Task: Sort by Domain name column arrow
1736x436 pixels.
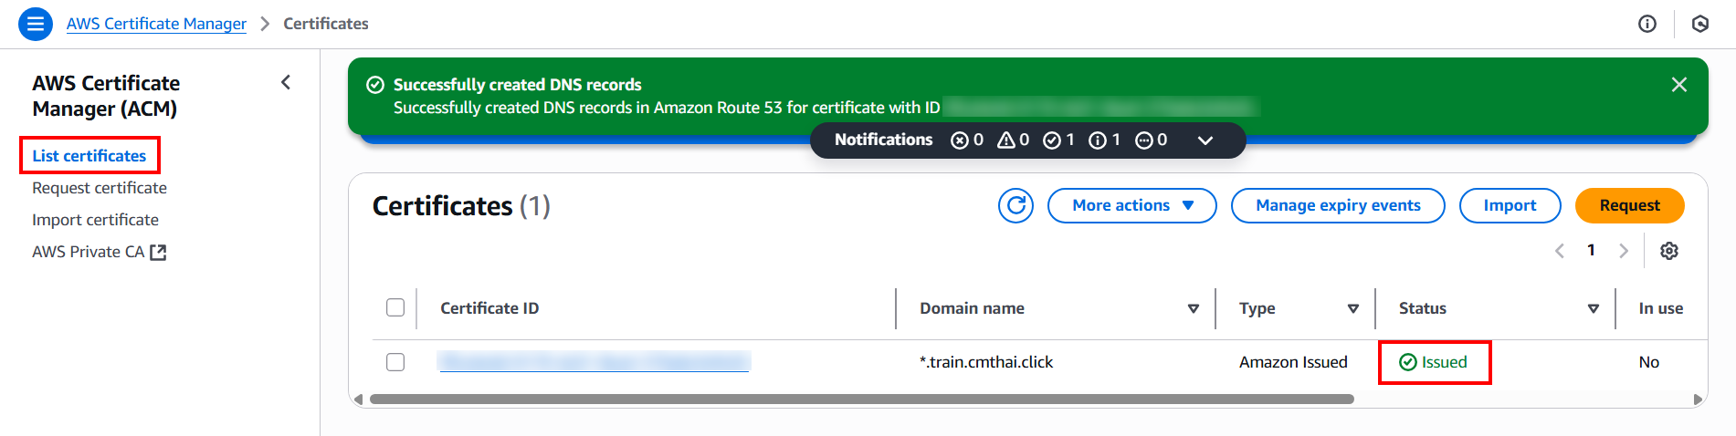Action: pyautogui.click(x=1193, y=309)
